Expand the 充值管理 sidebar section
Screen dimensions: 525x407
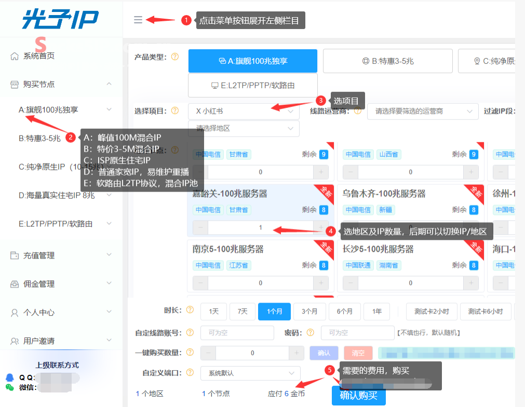point(61,255)
